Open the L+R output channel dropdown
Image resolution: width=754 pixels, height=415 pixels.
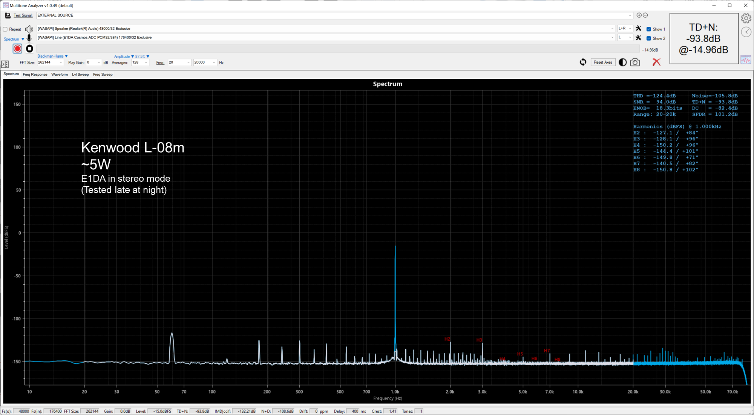pyautogui.click(x=625, y=28)
